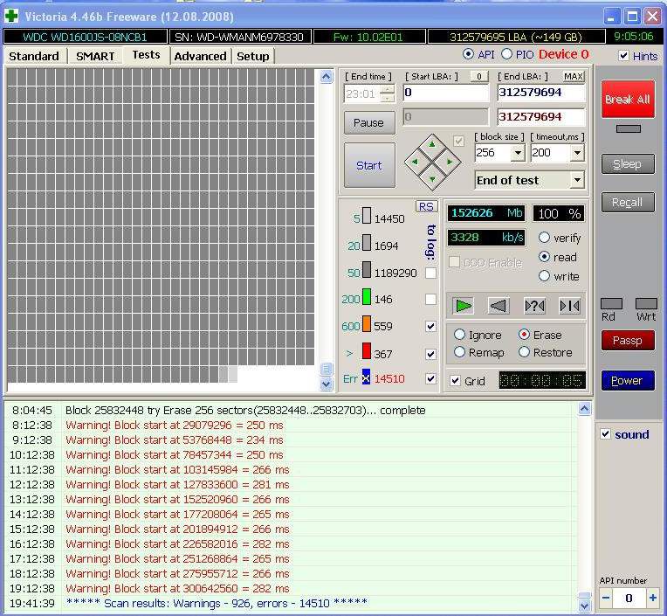
Task: Click the down arrow on the diamond navigator
Action: (x=432, y=179)
